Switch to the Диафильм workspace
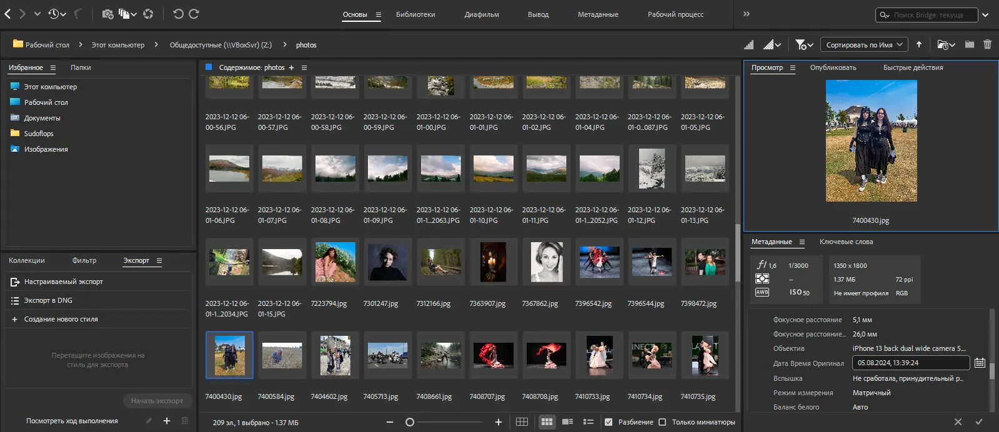 coord(481,14)
